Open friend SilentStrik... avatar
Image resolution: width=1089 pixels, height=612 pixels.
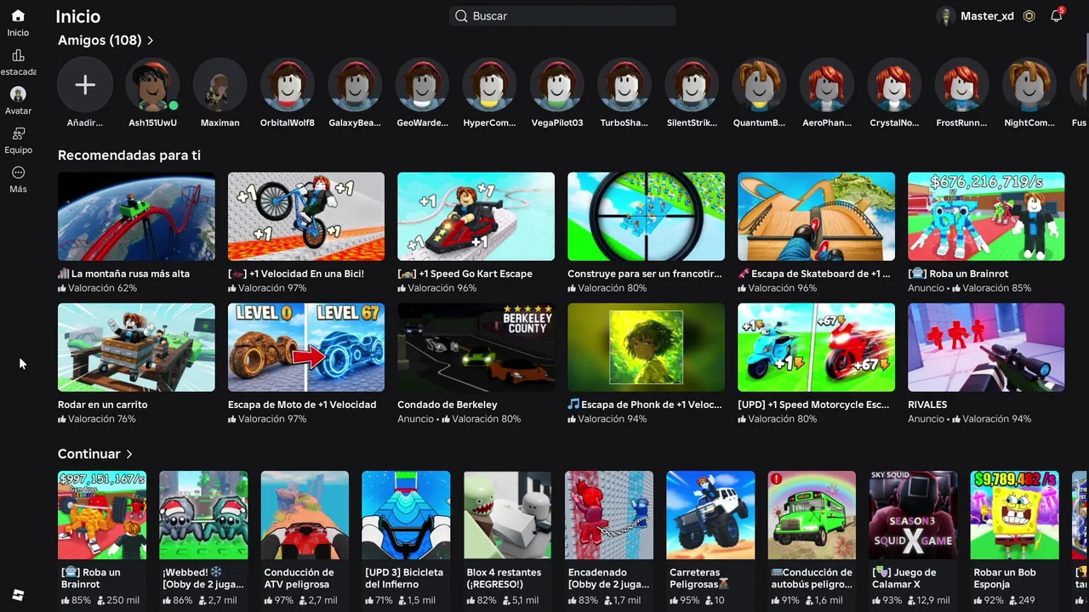(693, 85)
